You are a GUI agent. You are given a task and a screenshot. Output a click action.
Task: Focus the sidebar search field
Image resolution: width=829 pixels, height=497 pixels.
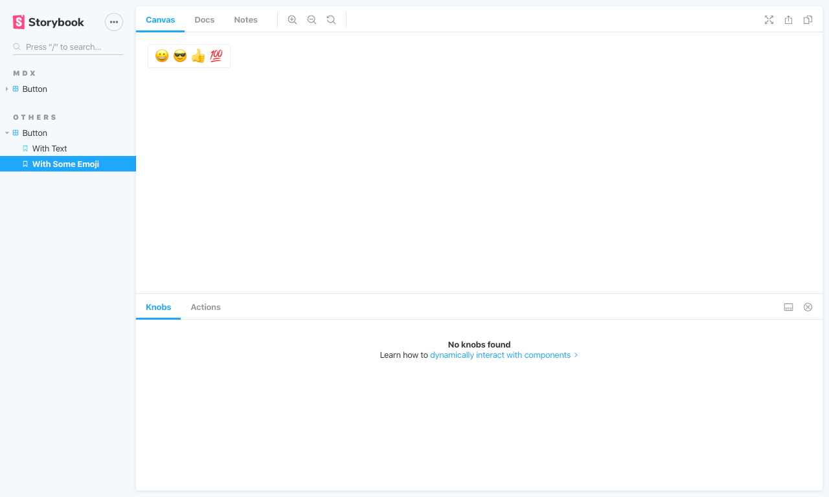click(x=67, y=47)
